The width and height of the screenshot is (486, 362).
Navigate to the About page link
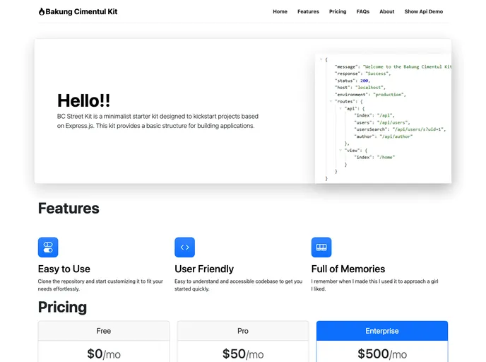click(x=386, y=11)
